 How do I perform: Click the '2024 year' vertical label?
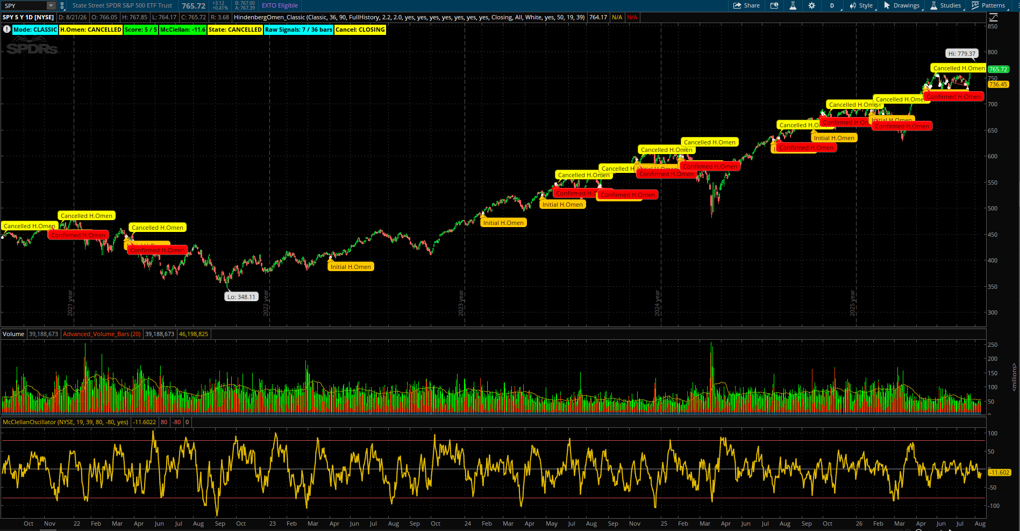pos(657,303)
